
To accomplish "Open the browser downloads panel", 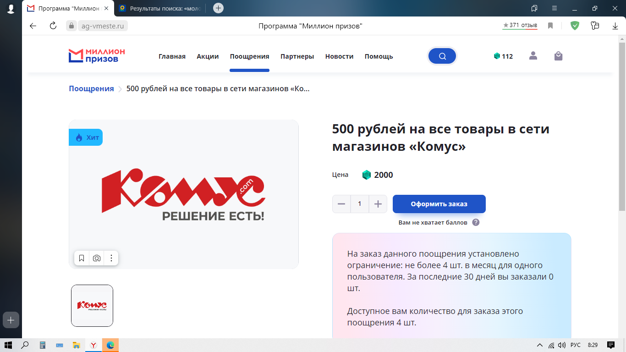I will click(615, 26).
